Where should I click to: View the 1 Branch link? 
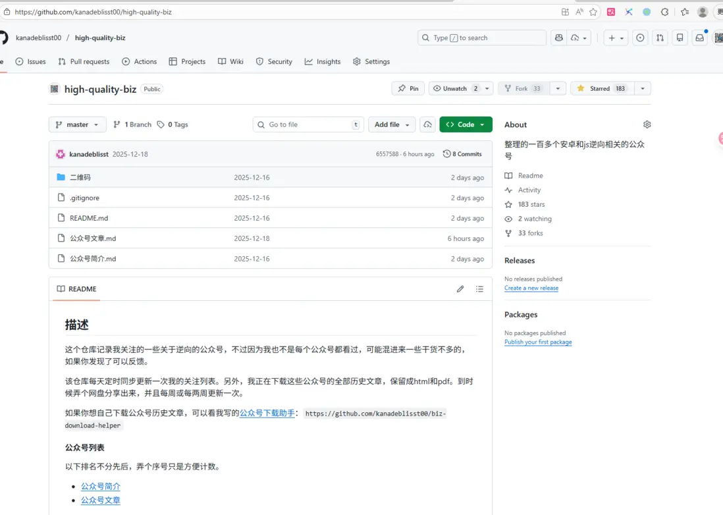pos(132,124)
